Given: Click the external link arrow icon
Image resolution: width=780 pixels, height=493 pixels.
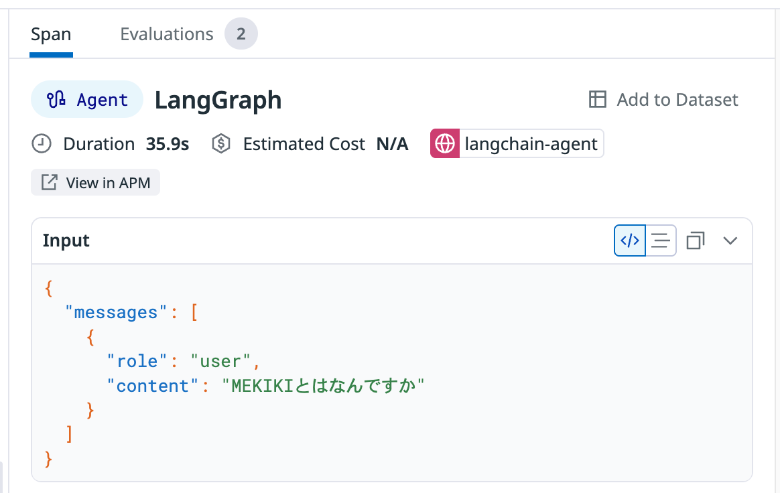Looking at the screenshot, I should pyautogui.click(x=50, y=183).
